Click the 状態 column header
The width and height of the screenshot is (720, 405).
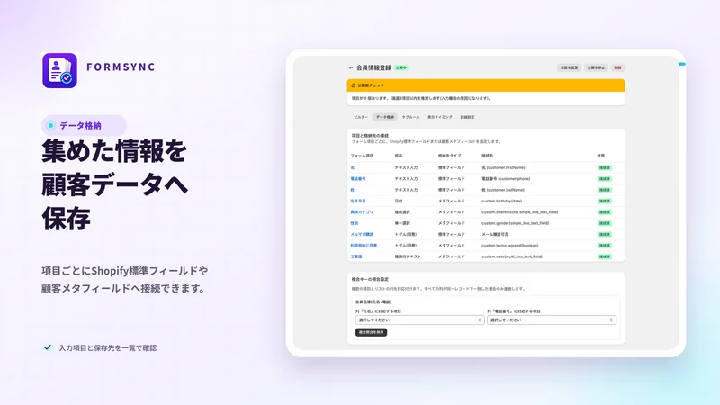pyautogui.click(x=600, y=156)
